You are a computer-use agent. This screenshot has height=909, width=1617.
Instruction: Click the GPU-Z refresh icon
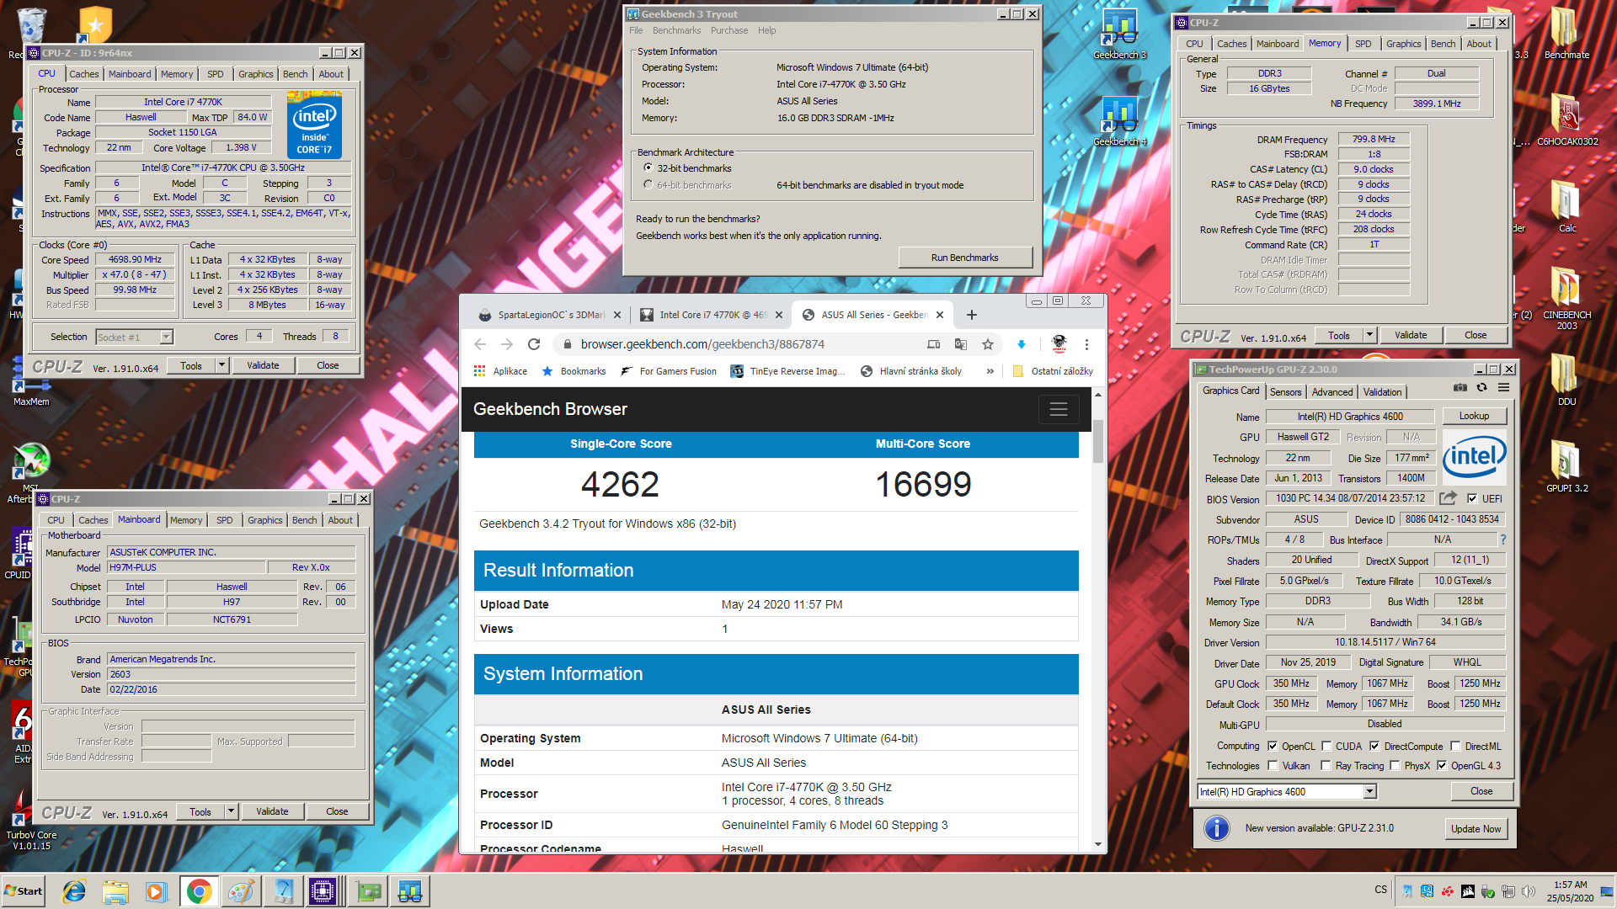[1482, 388]
